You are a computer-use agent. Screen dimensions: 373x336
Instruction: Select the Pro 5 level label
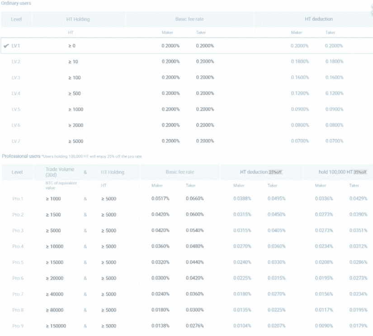point(18,262)
